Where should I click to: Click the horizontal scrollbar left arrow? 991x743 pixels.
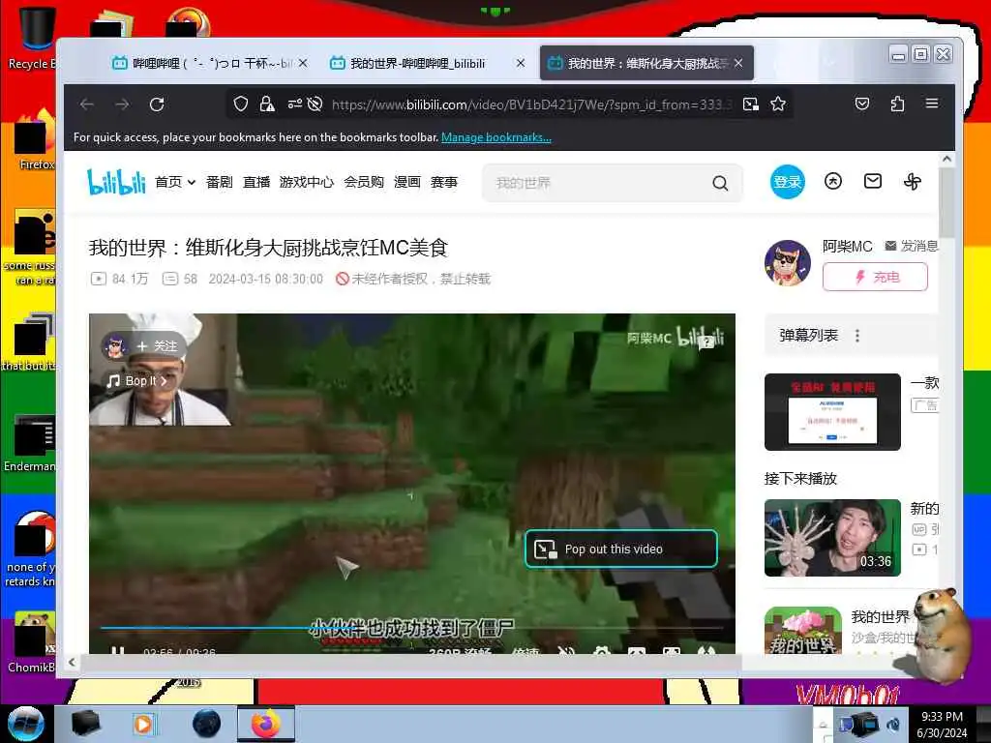click(x=72, y=662)
